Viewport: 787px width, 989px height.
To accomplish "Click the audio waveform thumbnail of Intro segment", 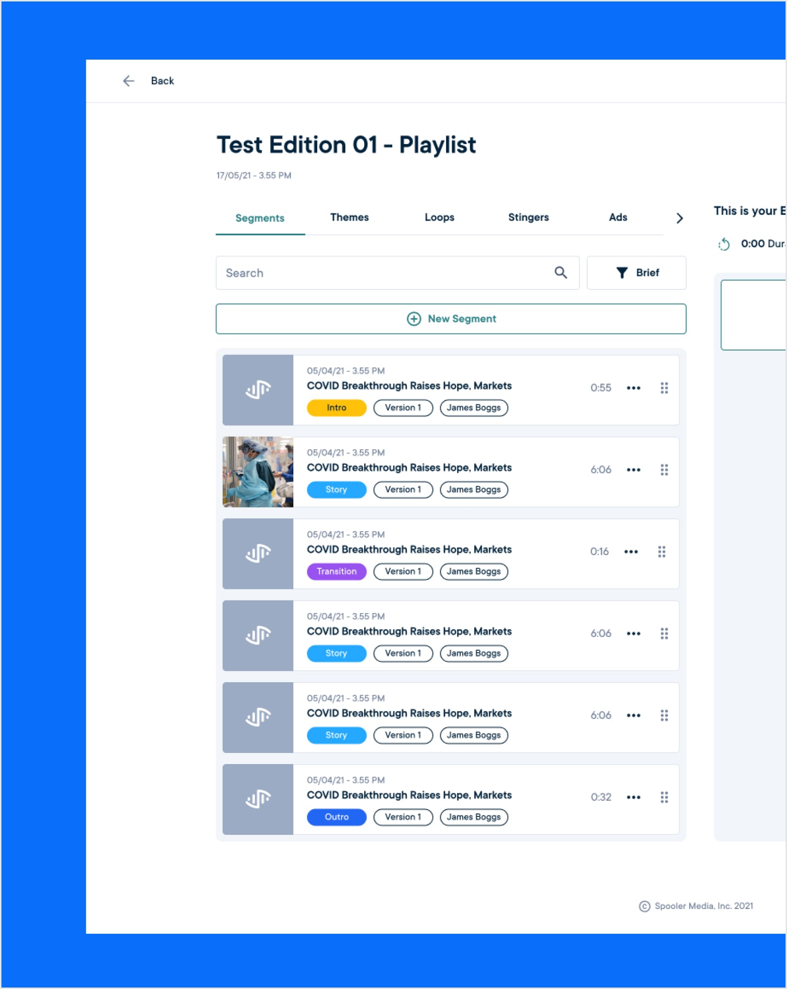I will pyautogui.click(x=257, y=390).
